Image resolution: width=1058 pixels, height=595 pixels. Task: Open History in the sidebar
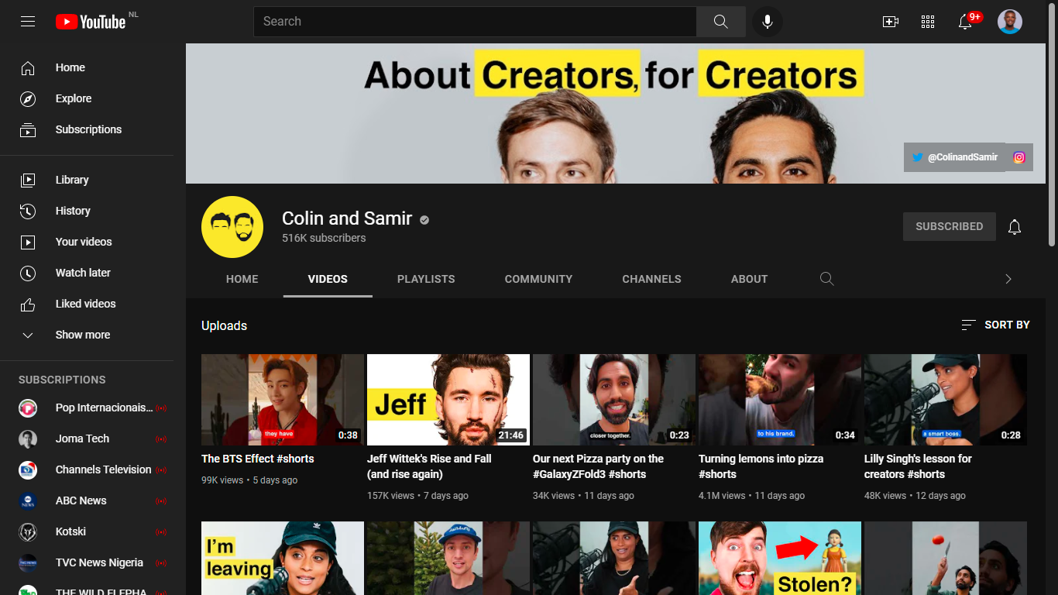87,211
